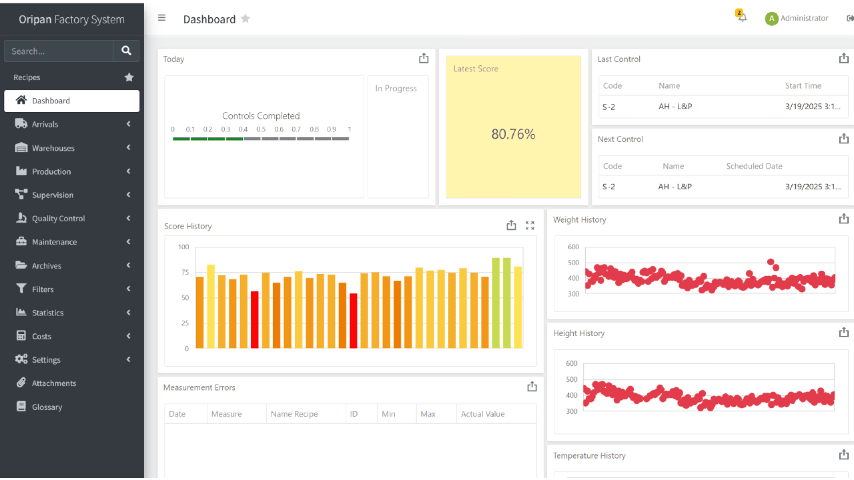This screenshot has width=854, height=480.
Task: Click the hamburger menu to collapse sidebar
Action: (x=161, y=18)
